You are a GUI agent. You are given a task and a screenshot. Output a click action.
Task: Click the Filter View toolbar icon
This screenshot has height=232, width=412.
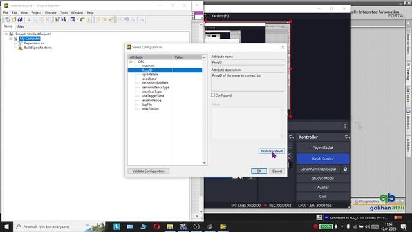coord(73,19)
